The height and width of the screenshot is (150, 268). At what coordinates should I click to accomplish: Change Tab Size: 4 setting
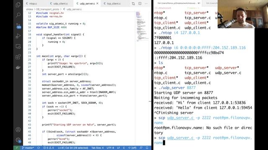pyautogui.click(x=98, y=148)
